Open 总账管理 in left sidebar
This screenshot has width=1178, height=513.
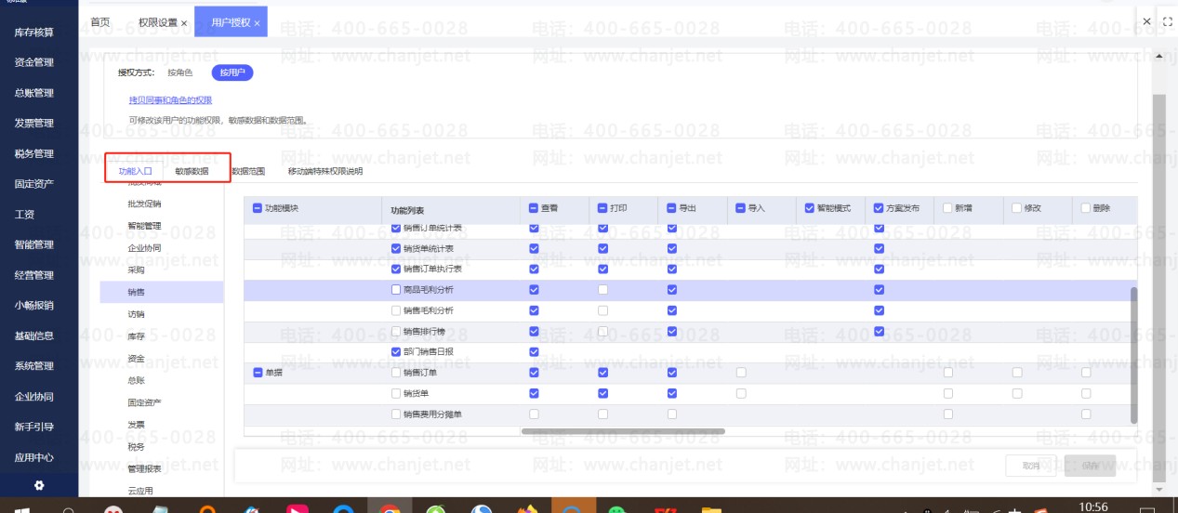point(34,93)
